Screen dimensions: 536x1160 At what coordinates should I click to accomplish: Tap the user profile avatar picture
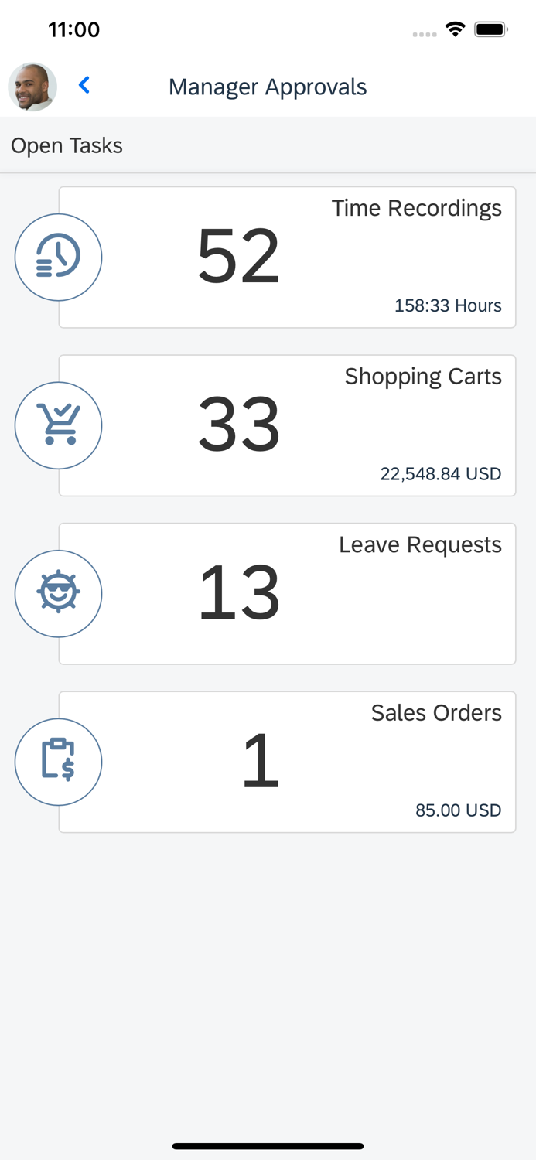(x=32, y=87)
